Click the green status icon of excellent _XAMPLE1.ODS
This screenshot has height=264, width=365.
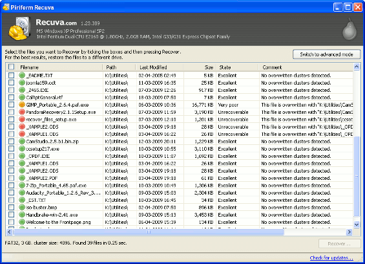coord(22,163)
